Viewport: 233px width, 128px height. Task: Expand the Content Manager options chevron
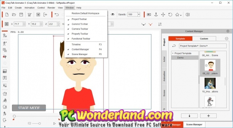[x=226, y=38]
